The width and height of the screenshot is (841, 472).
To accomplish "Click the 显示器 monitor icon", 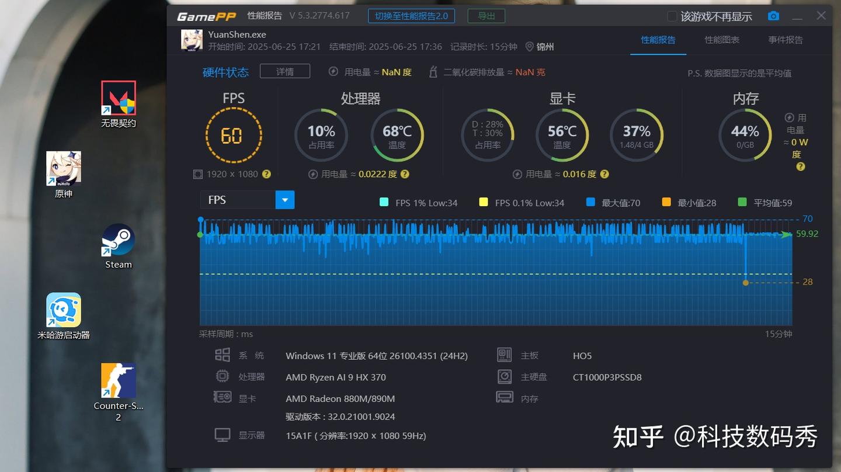I will click(222, 435).
